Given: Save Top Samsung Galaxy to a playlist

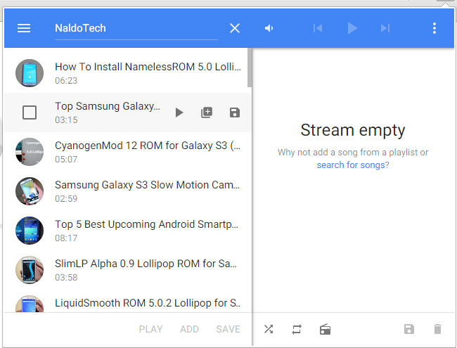Looking at the screenshot, I should click(x=235, y=112).
